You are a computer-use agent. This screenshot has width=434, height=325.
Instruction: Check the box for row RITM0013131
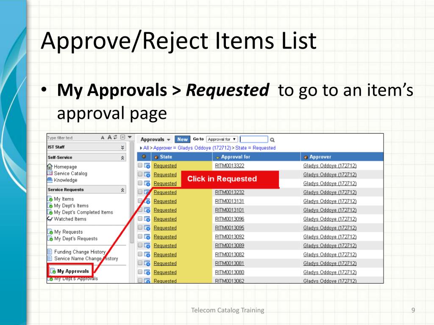point(140,201)
